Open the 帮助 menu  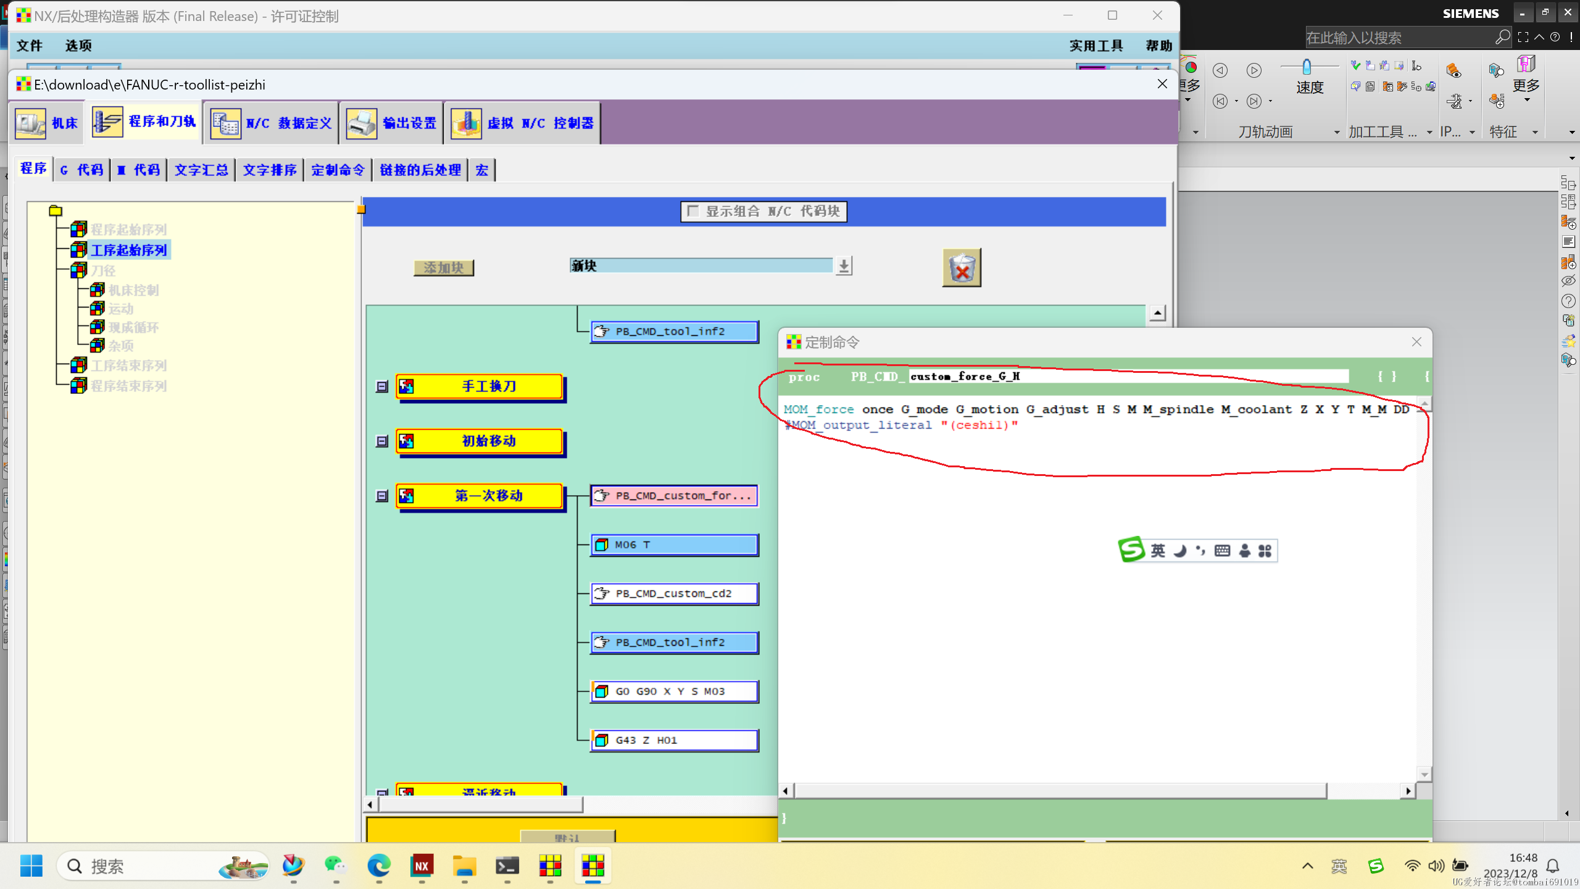(x=1158, y=46)
